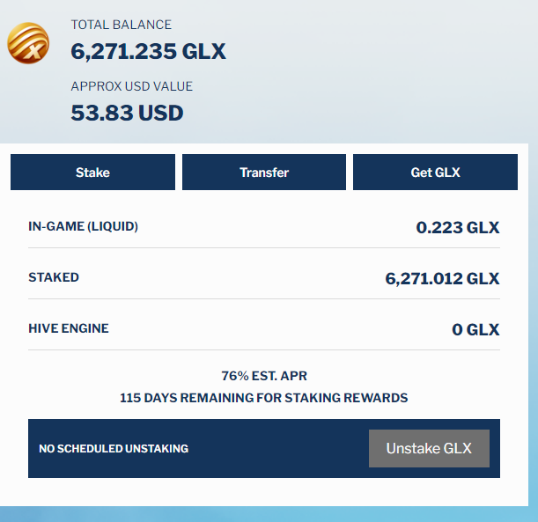Select the total balance 6,271.235 GLX value
Image resolution: width=538 pixels, height=522 pixels.
pyautogui.click(x=148, y=51)
